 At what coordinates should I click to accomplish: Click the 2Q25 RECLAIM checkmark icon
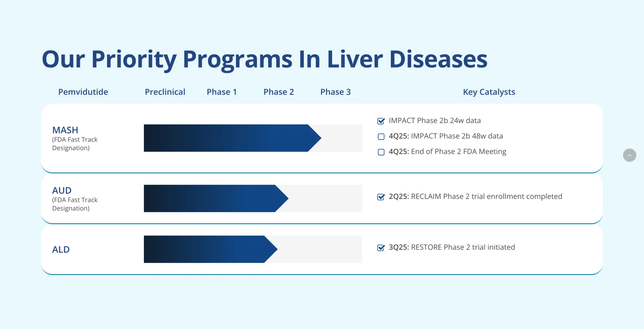point(381,196)
